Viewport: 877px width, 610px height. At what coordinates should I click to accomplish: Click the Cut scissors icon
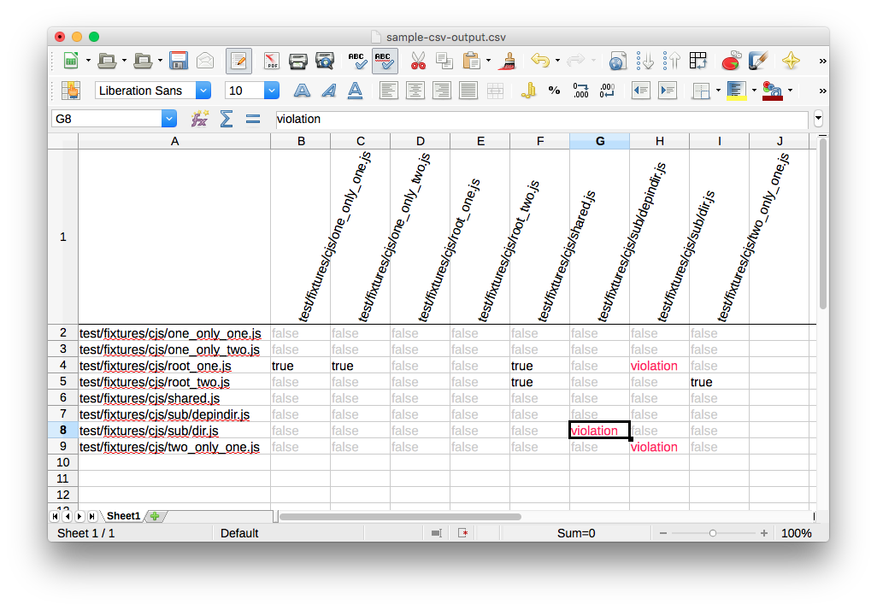418,61
